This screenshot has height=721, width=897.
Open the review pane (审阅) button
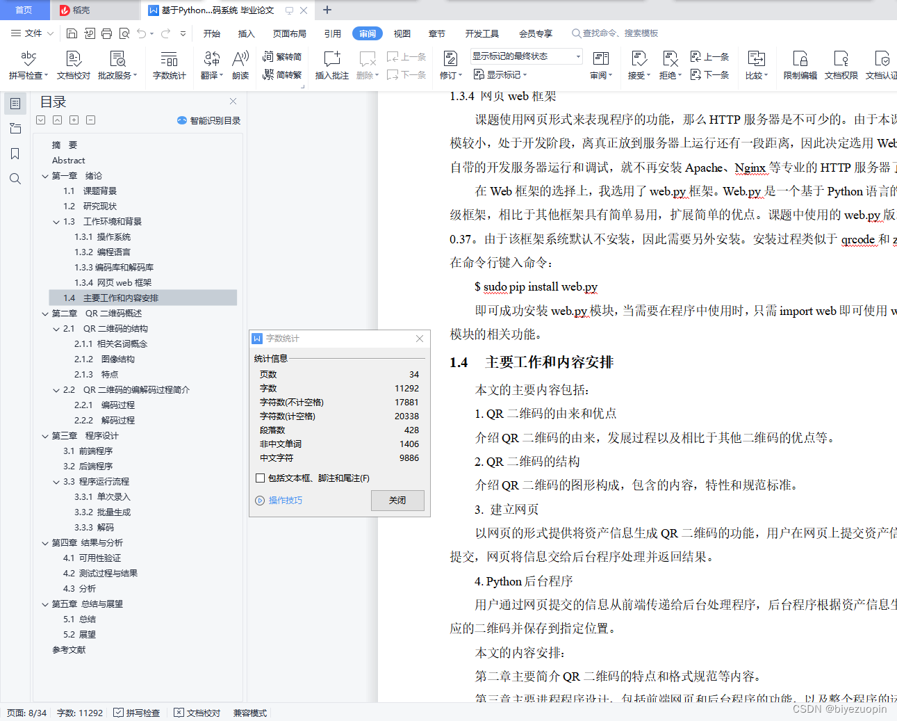point(600,65)
